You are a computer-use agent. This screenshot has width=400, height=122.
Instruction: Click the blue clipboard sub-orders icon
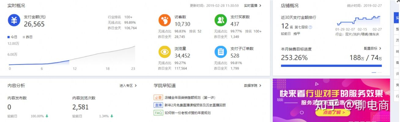pos(220,52)
